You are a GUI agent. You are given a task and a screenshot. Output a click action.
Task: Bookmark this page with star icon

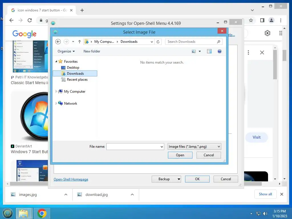coord(251,20)
